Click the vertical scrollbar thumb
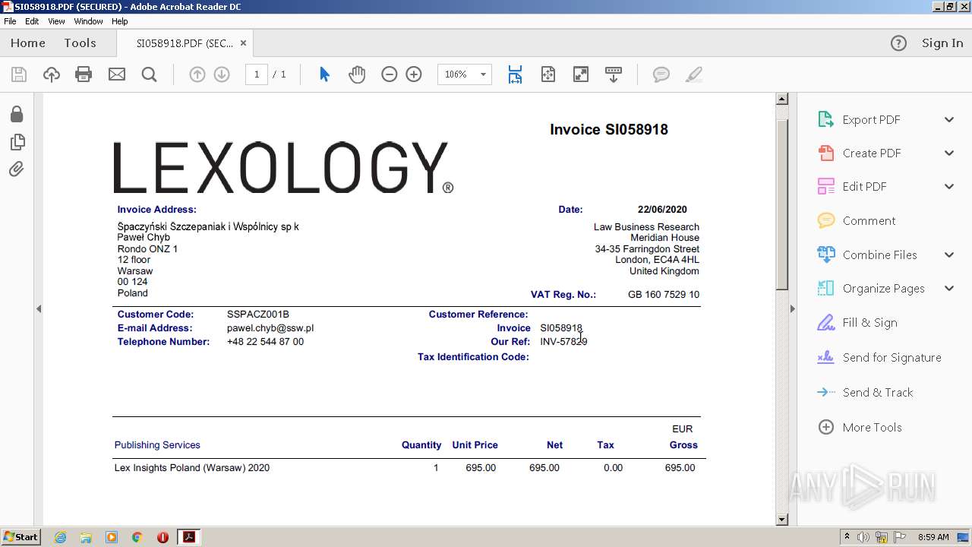Image resolution: width=972 pixels, height=547 pixels. pyautogui.click(x=782, y=204)
